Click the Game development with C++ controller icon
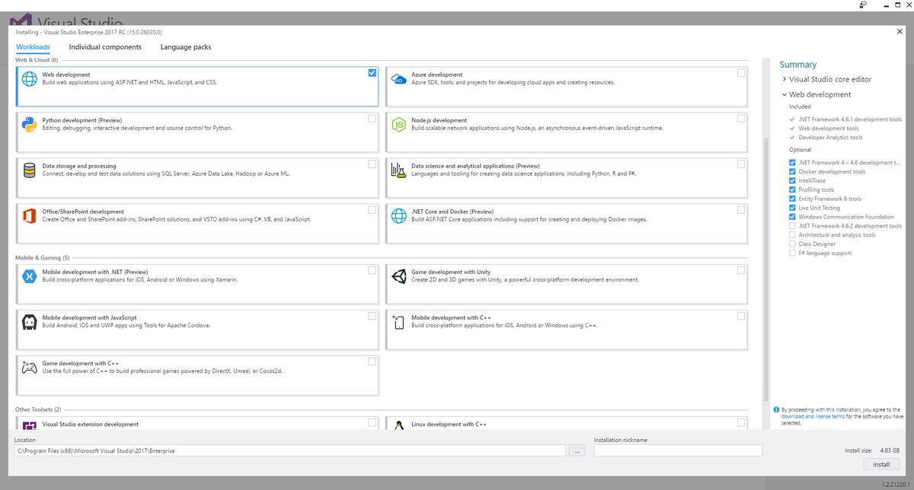 click(30, 367)
